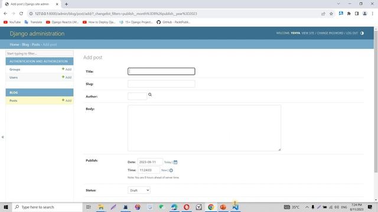Open the Chrome profile avatar
378x212 pixels.
365,14
